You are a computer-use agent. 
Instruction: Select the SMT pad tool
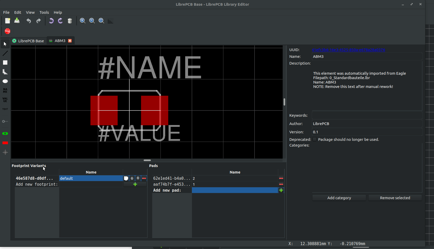[x=5, y=143]
